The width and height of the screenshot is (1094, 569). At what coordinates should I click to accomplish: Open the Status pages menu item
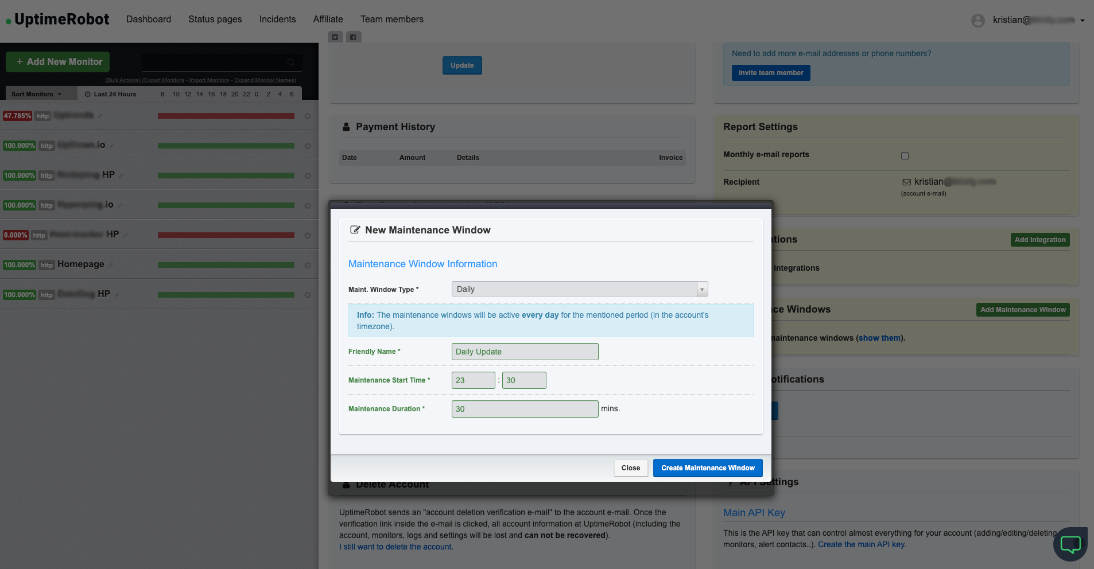coord(215,20)
